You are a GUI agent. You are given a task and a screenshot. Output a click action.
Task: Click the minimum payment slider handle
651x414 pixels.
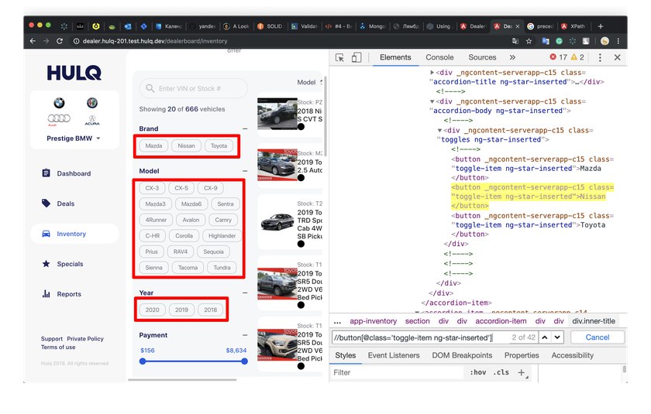pyautogui.click(x=143, y=361)
